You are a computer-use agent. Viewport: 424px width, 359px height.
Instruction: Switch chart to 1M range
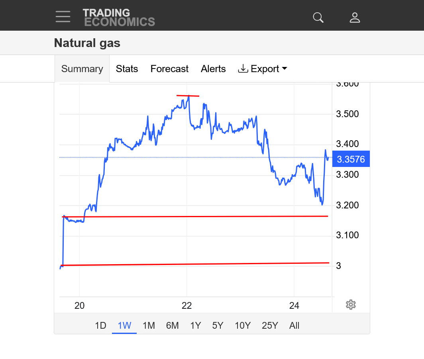click(x=149, y=326)
